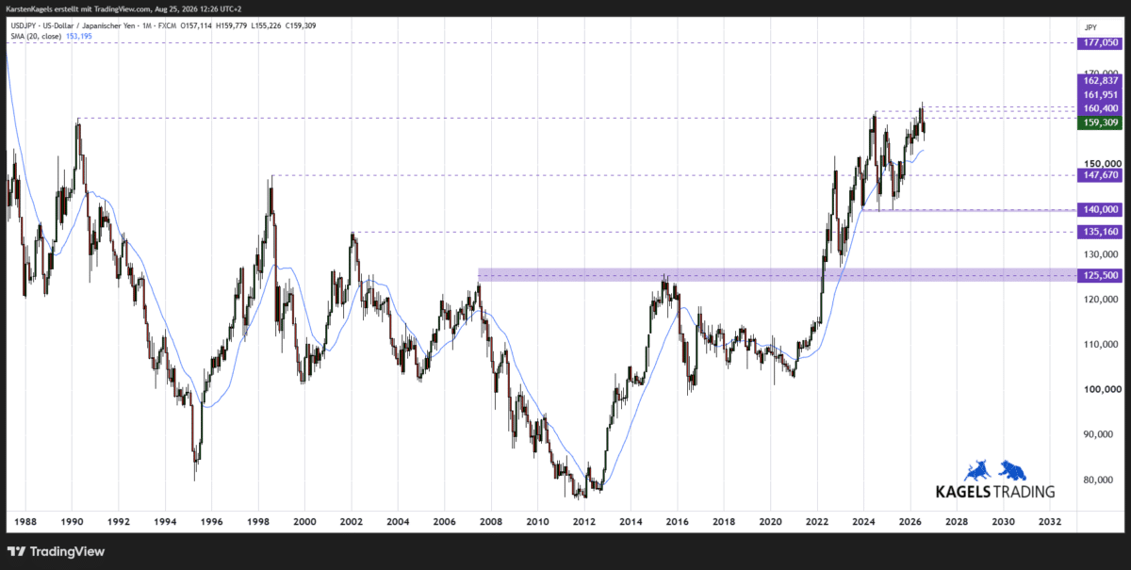Click the 2022 label on time axis
The height and width of the screenshot is (570, 1131).
pos(817,520)
